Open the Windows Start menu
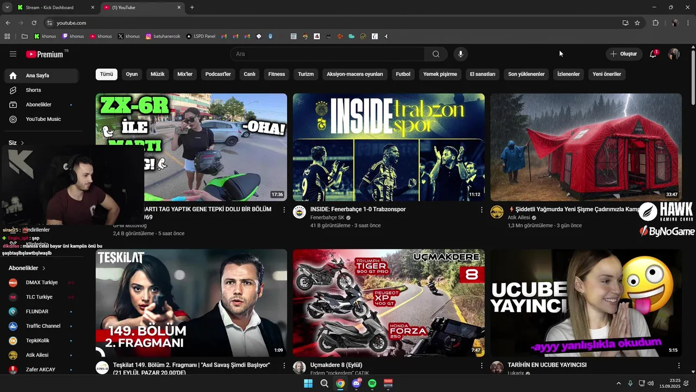 pos(308,383)
